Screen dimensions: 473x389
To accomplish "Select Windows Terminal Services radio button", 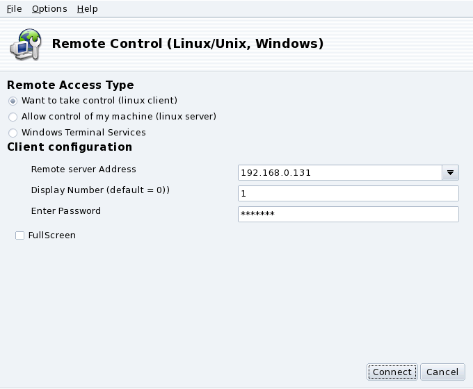I will 13,133.
